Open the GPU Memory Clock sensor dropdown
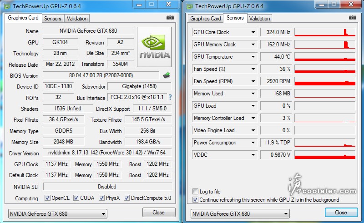The width and height of the screenshot is (364, 223). click(253, 45)
